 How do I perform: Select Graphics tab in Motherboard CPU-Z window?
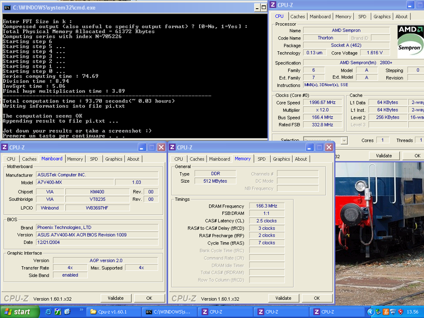(x=114, y=159)
